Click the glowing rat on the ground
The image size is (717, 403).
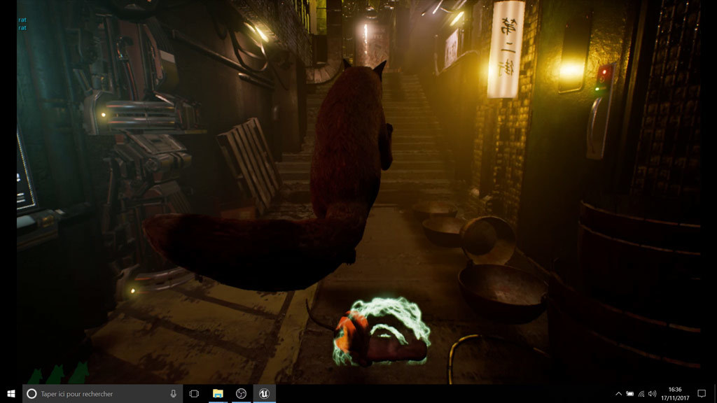[380, 332]
